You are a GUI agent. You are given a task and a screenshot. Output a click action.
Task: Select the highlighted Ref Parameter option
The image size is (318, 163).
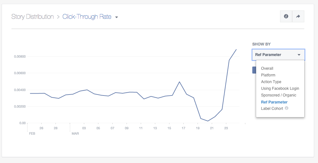(x=274, y=102)
